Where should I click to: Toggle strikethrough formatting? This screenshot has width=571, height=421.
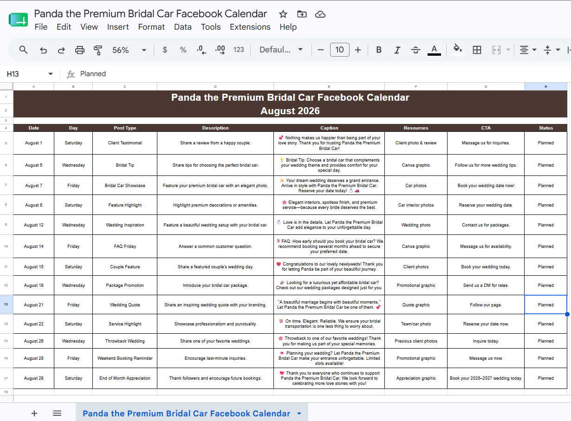tap(415, 50)
